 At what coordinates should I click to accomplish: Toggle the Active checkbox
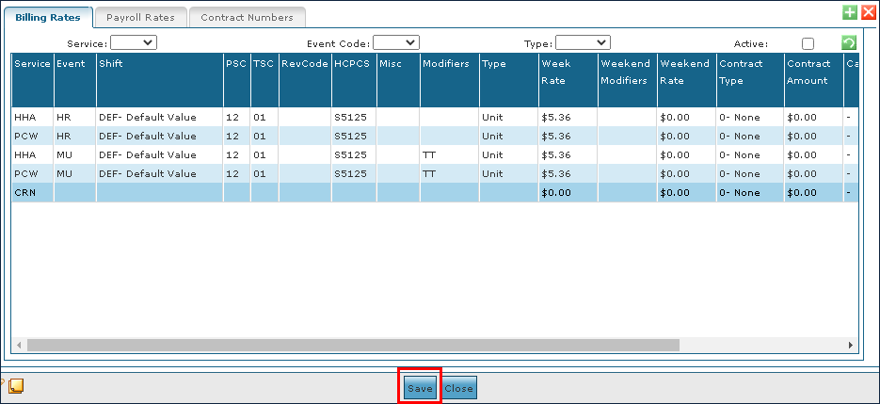click(x=807, y=43)
